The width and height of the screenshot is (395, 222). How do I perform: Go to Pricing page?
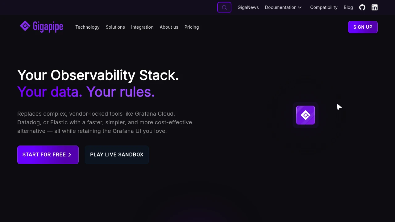[192, 27]
